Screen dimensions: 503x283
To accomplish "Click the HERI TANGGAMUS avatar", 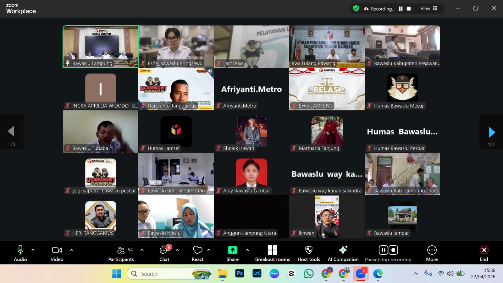I will coord(101,216).
